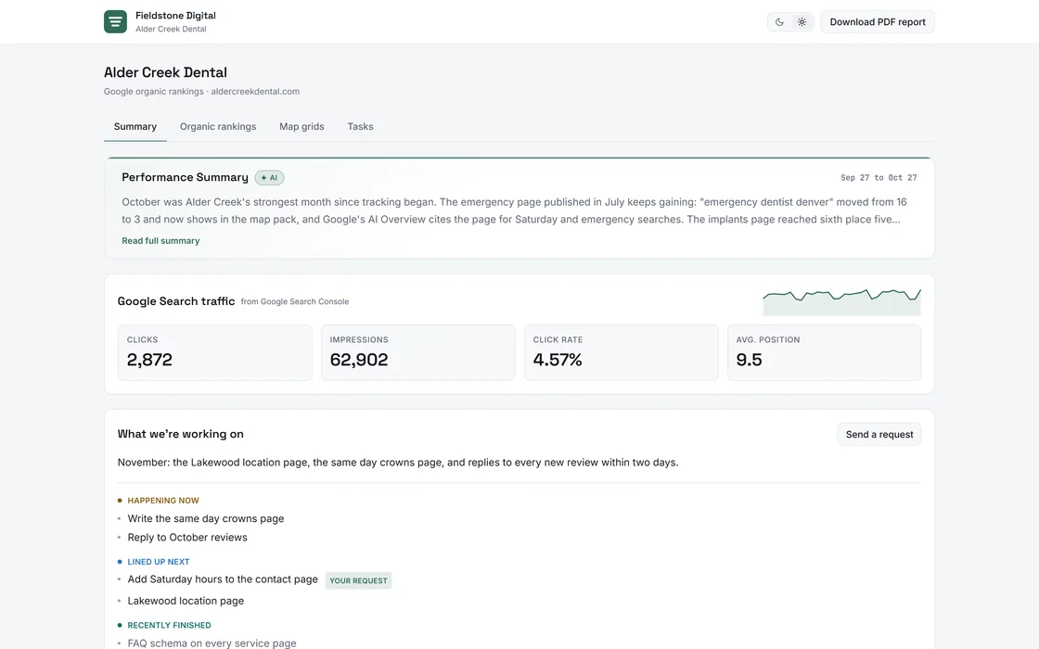Click 'Lakewood location page' item
This screenshot has width=1039, height=649.
186,601
